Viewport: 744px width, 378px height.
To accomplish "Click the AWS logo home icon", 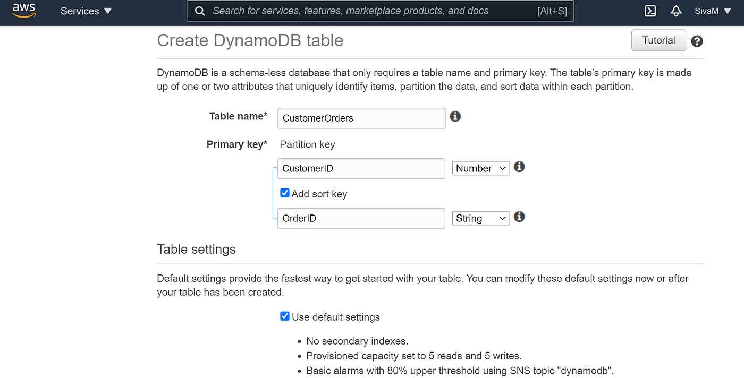I will 23,10.
